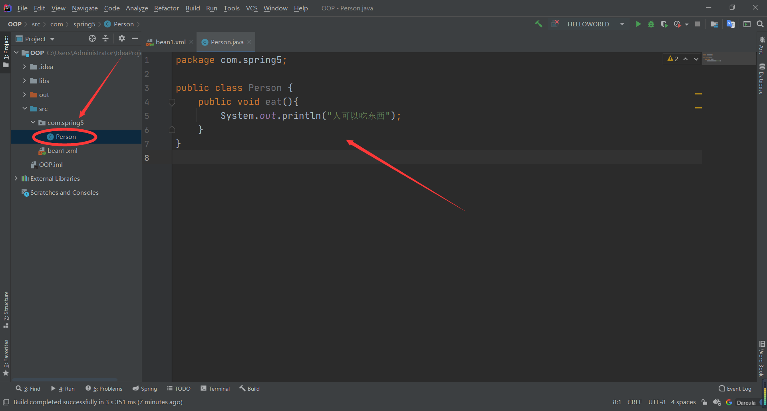Open the VCS menu
The height and width of the screenshot is (411, 767).
tap(252, 8)
